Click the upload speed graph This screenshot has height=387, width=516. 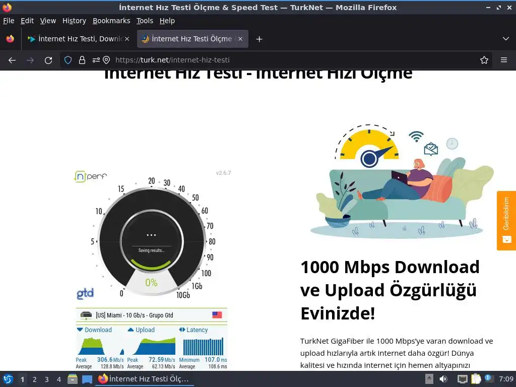152,346
